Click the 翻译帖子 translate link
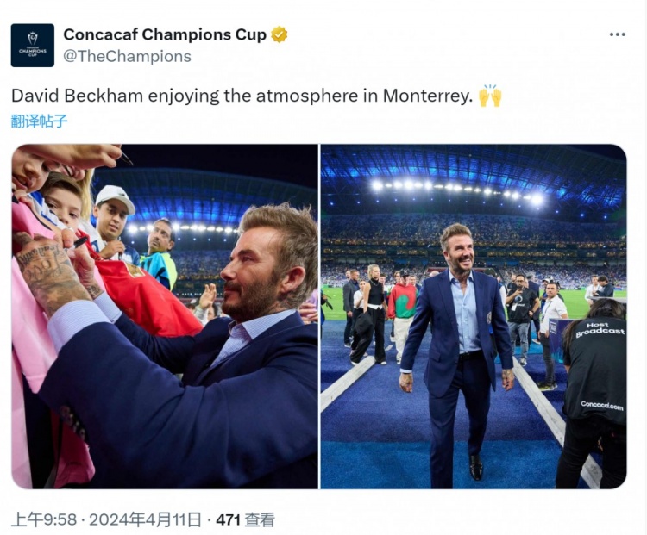 tap(39, 121)
